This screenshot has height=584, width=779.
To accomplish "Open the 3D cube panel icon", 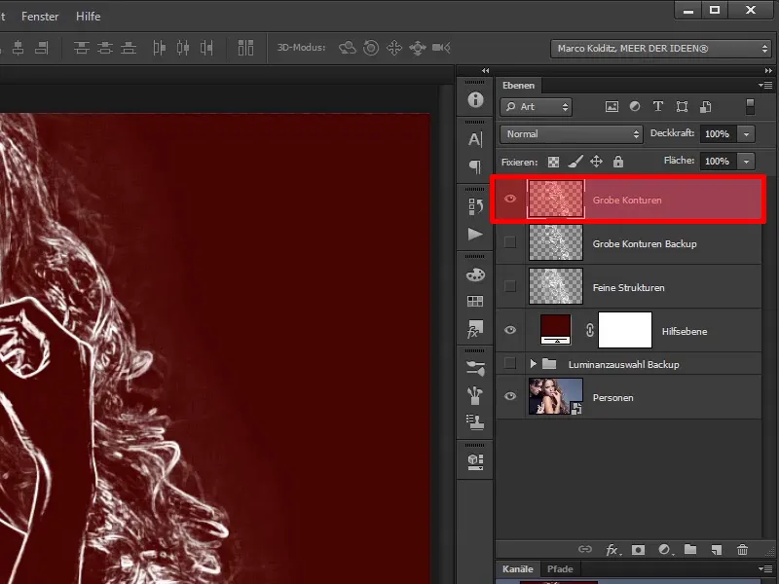I will [x=475, y=461].
